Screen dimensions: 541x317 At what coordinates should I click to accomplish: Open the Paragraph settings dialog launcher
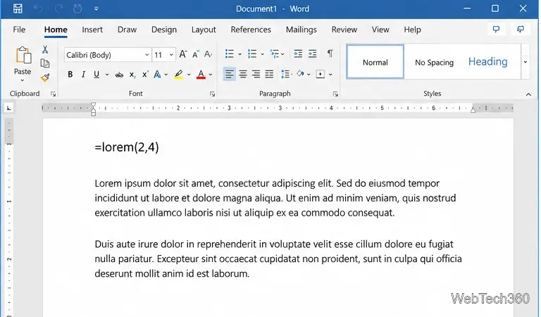(x=336, y=94)
